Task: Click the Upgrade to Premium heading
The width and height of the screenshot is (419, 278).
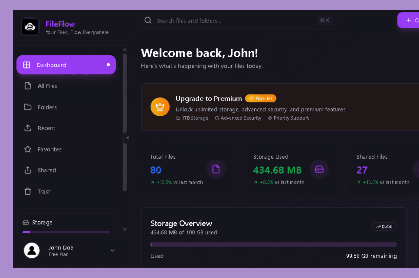Action: point(209,98)
